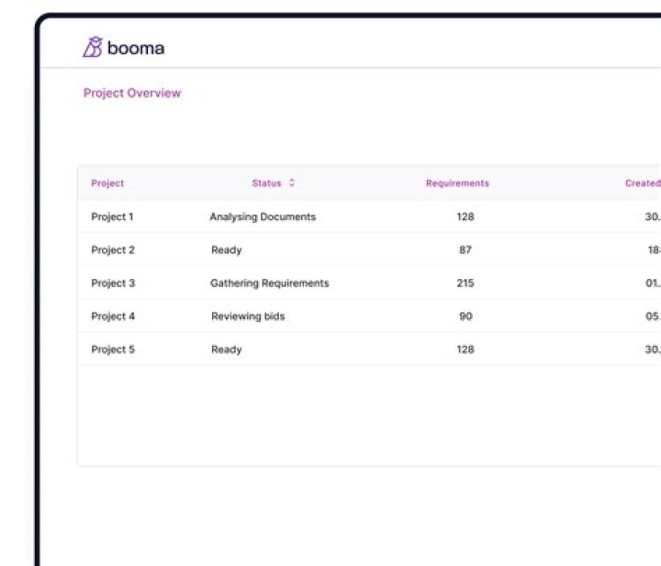This screenshot has height=566, width=661.
Task: Select Project 4 in the table
Action: [112, 316]
